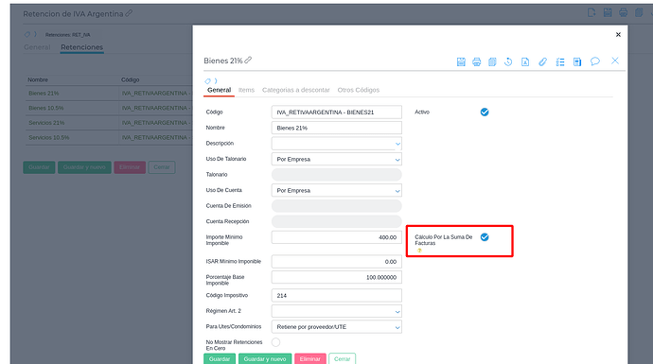Click the Nombre column header in the background table
653x364 pixels.
38,79
